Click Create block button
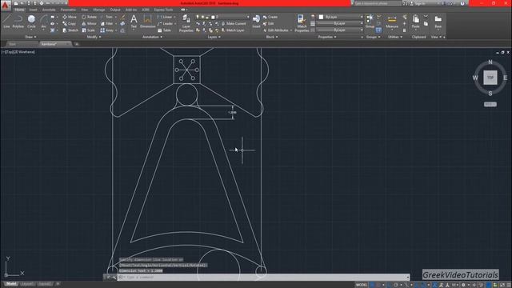The width and height of the screenshot is (512, 288). tap(270, 17)
